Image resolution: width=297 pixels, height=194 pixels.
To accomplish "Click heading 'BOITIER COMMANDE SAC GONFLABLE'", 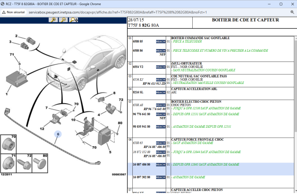I will (x=200, y=38).
